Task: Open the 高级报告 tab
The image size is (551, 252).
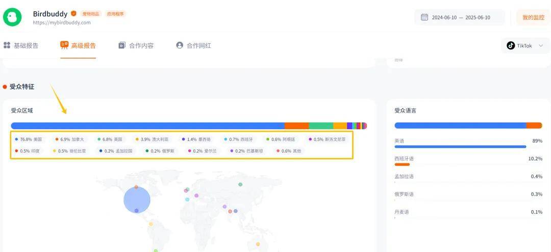Action: click(78, 45)
